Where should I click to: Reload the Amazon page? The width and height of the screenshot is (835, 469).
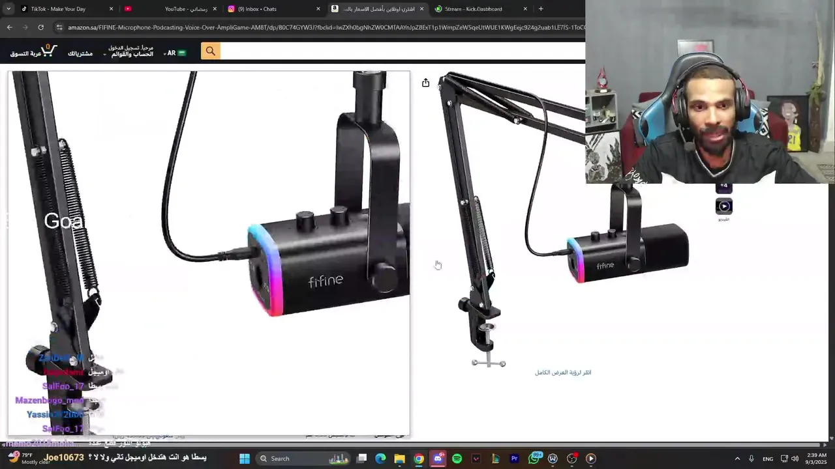(40, 27)
